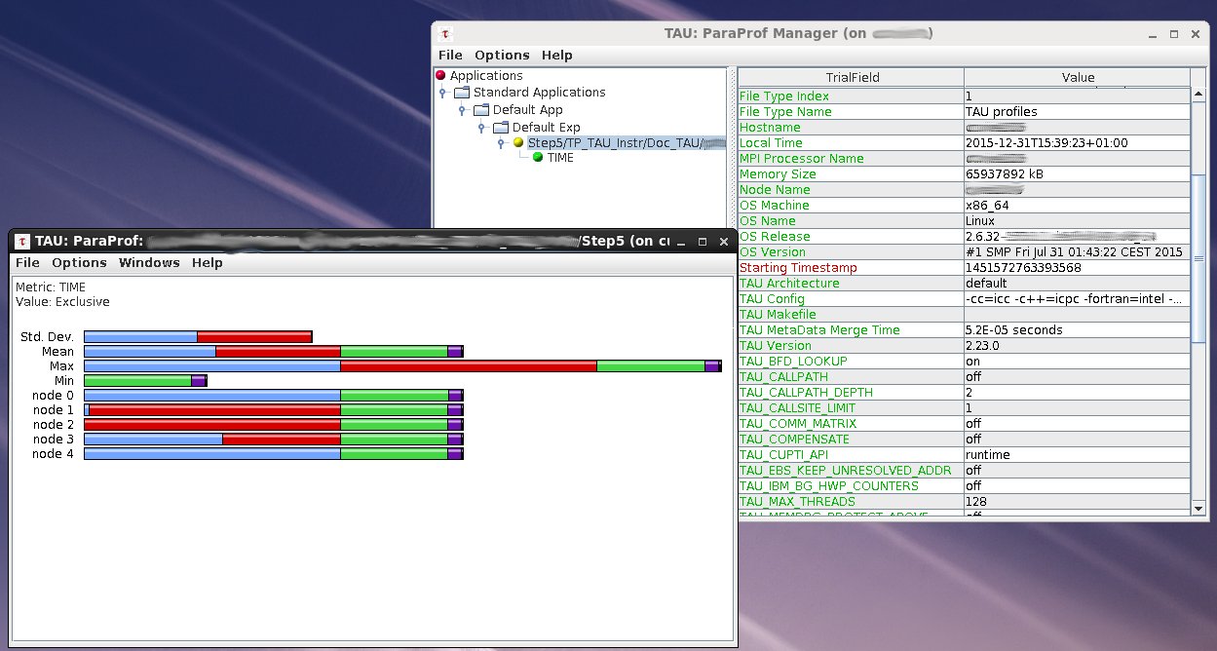Click the yellow ball icon of the Step5 trial
This screenshot has height=651, width=1217.
(518, 143)
